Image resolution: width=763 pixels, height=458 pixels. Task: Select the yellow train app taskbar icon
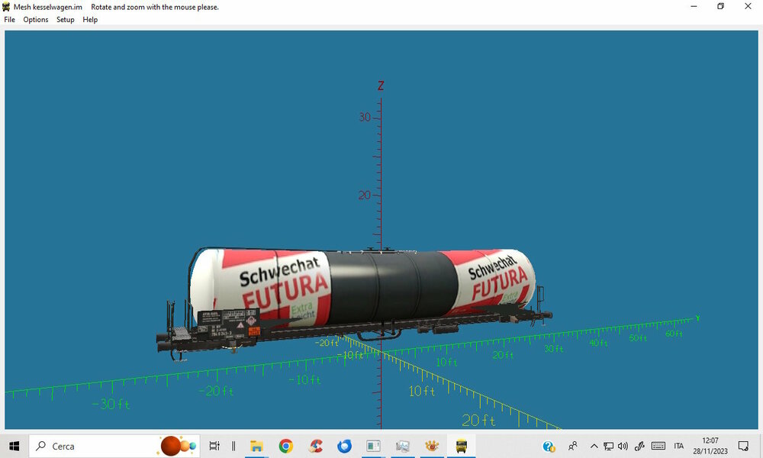(x=462, y=446)
